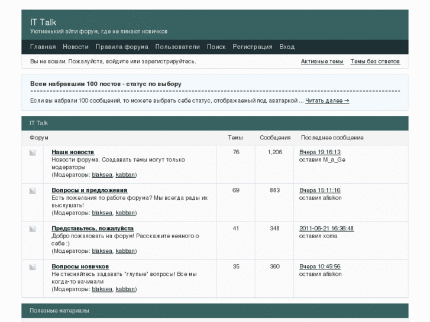The height and width of the screenshot is (322, 430).
Task: Open moderator blaksea in Наши новости row
Action: click(x=102, y=174)
